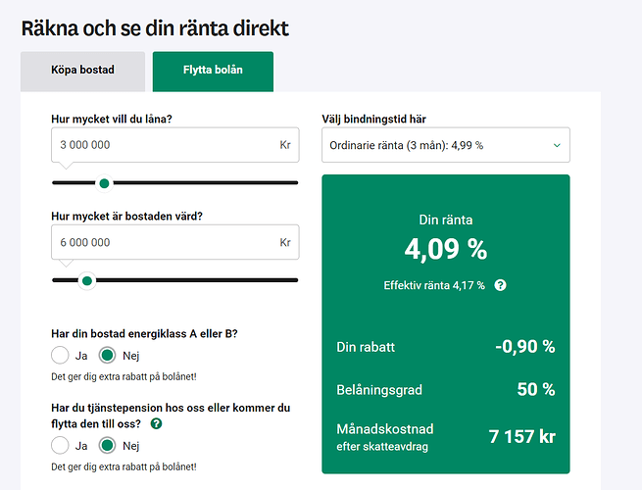This screenshot has width=642, height=490.
Task: Open the bindningstid dropdown
Action: coord(445,145)
